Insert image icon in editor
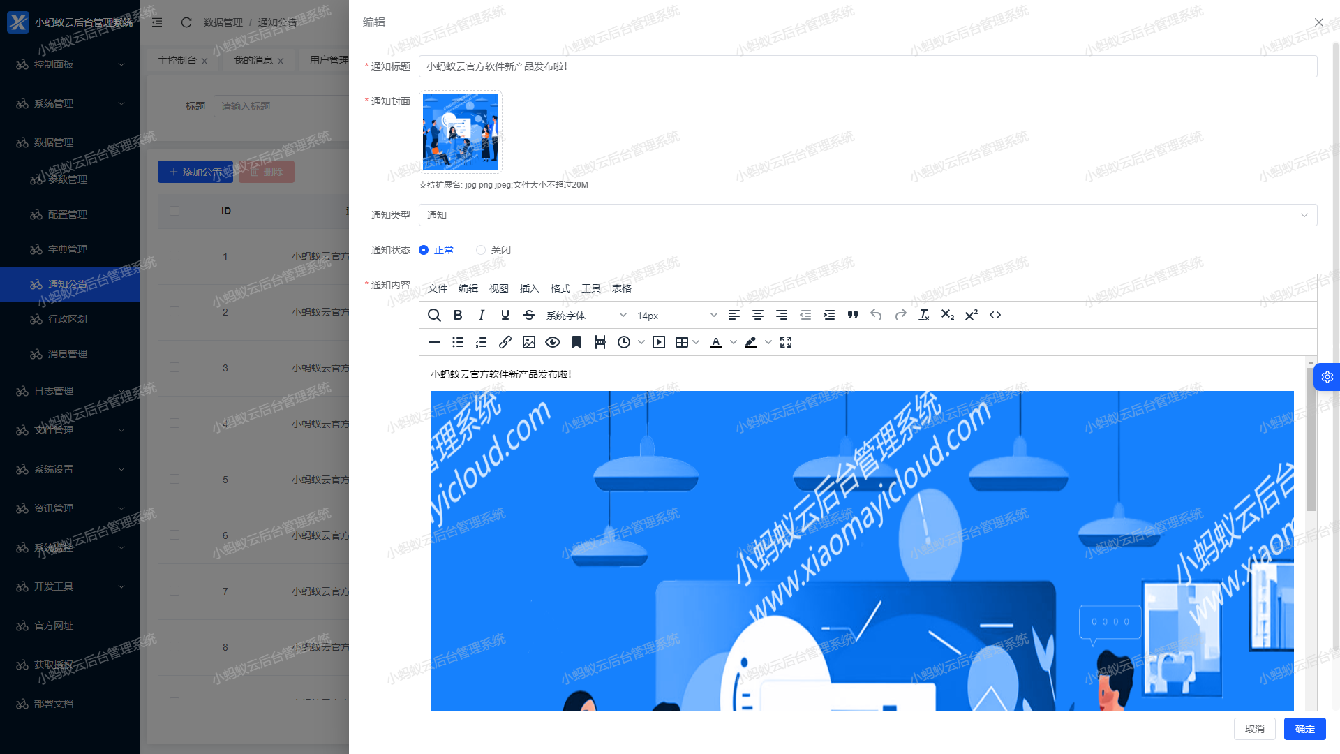This screenshot has width=1340, height=754. coord(529,342)
